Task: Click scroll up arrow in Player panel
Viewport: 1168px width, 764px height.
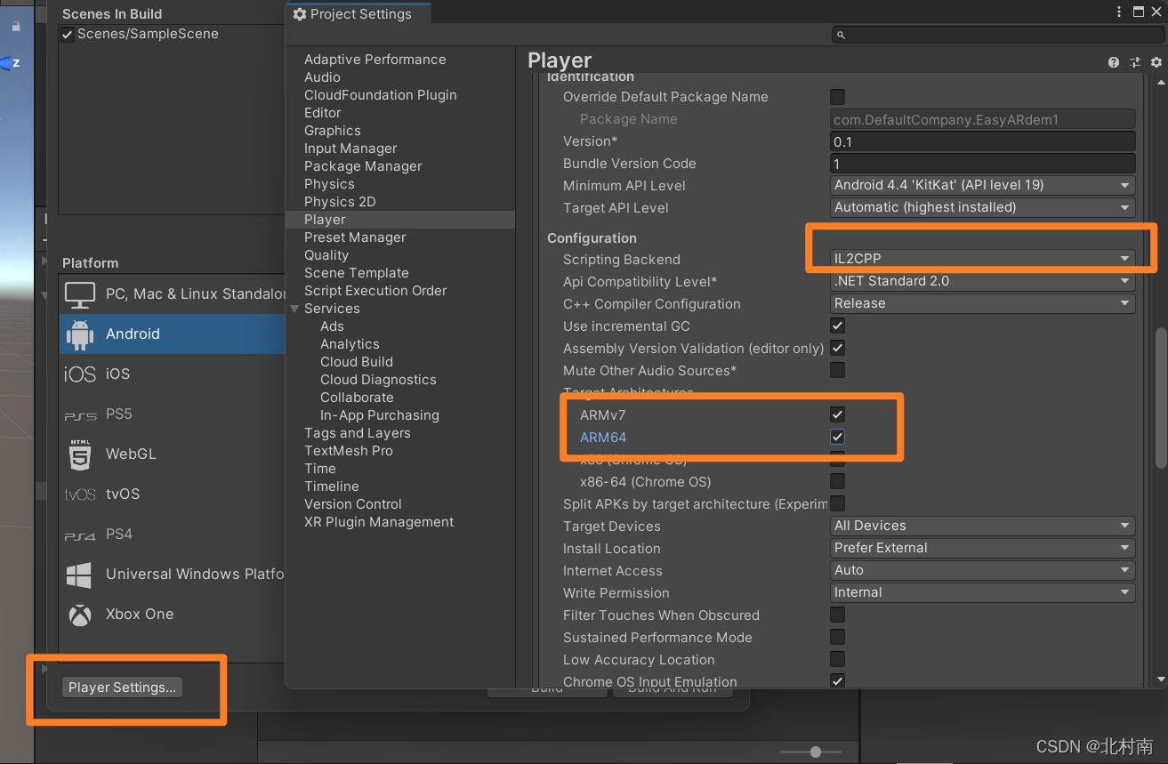Action: pyautogui.click(x=1160, y=81)
